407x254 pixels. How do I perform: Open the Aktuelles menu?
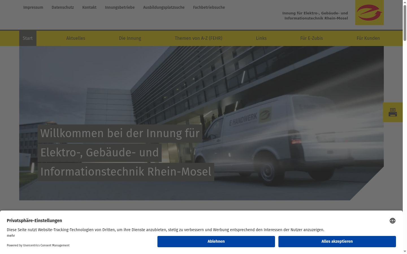coord(76,38)
